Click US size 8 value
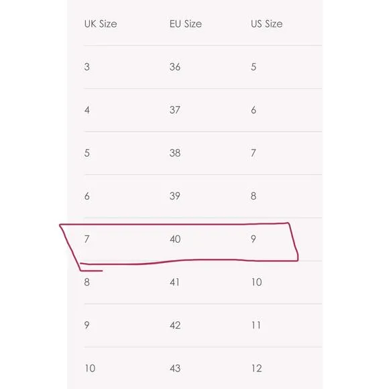This screenshot has width=389, height=389. (254, 196)
